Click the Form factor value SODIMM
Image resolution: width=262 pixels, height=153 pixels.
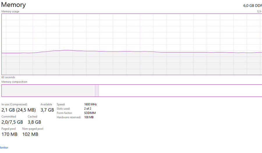90,113
